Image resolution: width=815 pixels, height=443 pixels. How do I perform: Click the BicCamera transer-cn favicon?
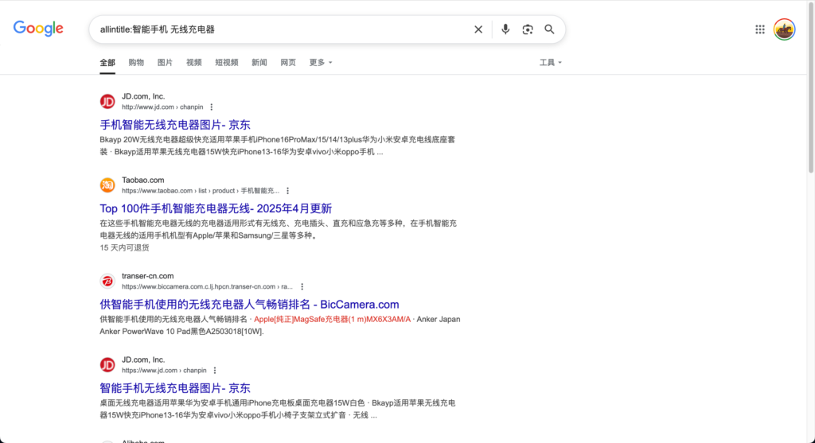pyautogui.click(x=107, y=281)
